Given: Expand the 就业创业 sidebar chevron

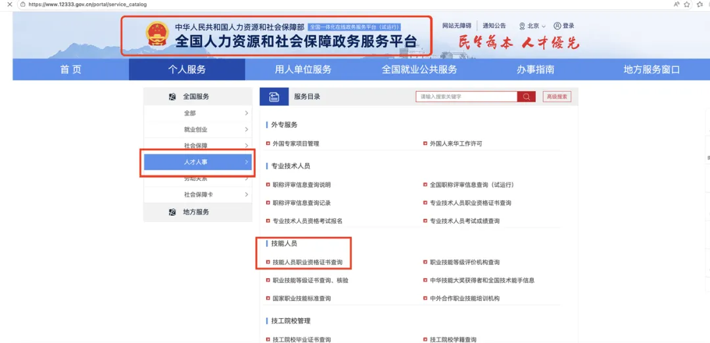Looking at the screenshot, I should click(247, 129).
